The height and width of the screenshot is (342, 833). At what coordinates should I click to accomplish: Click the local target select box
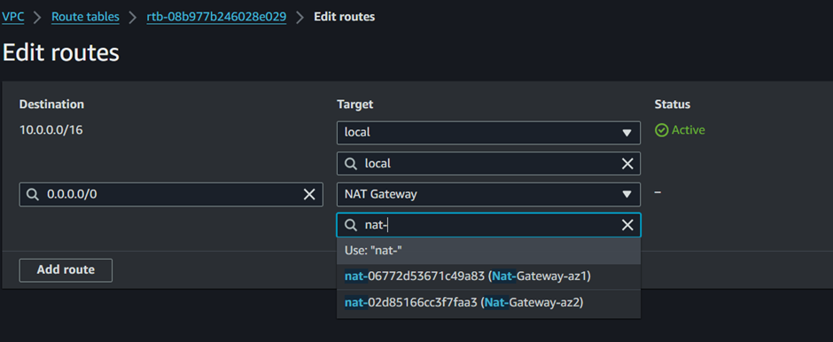click(489, 133)
